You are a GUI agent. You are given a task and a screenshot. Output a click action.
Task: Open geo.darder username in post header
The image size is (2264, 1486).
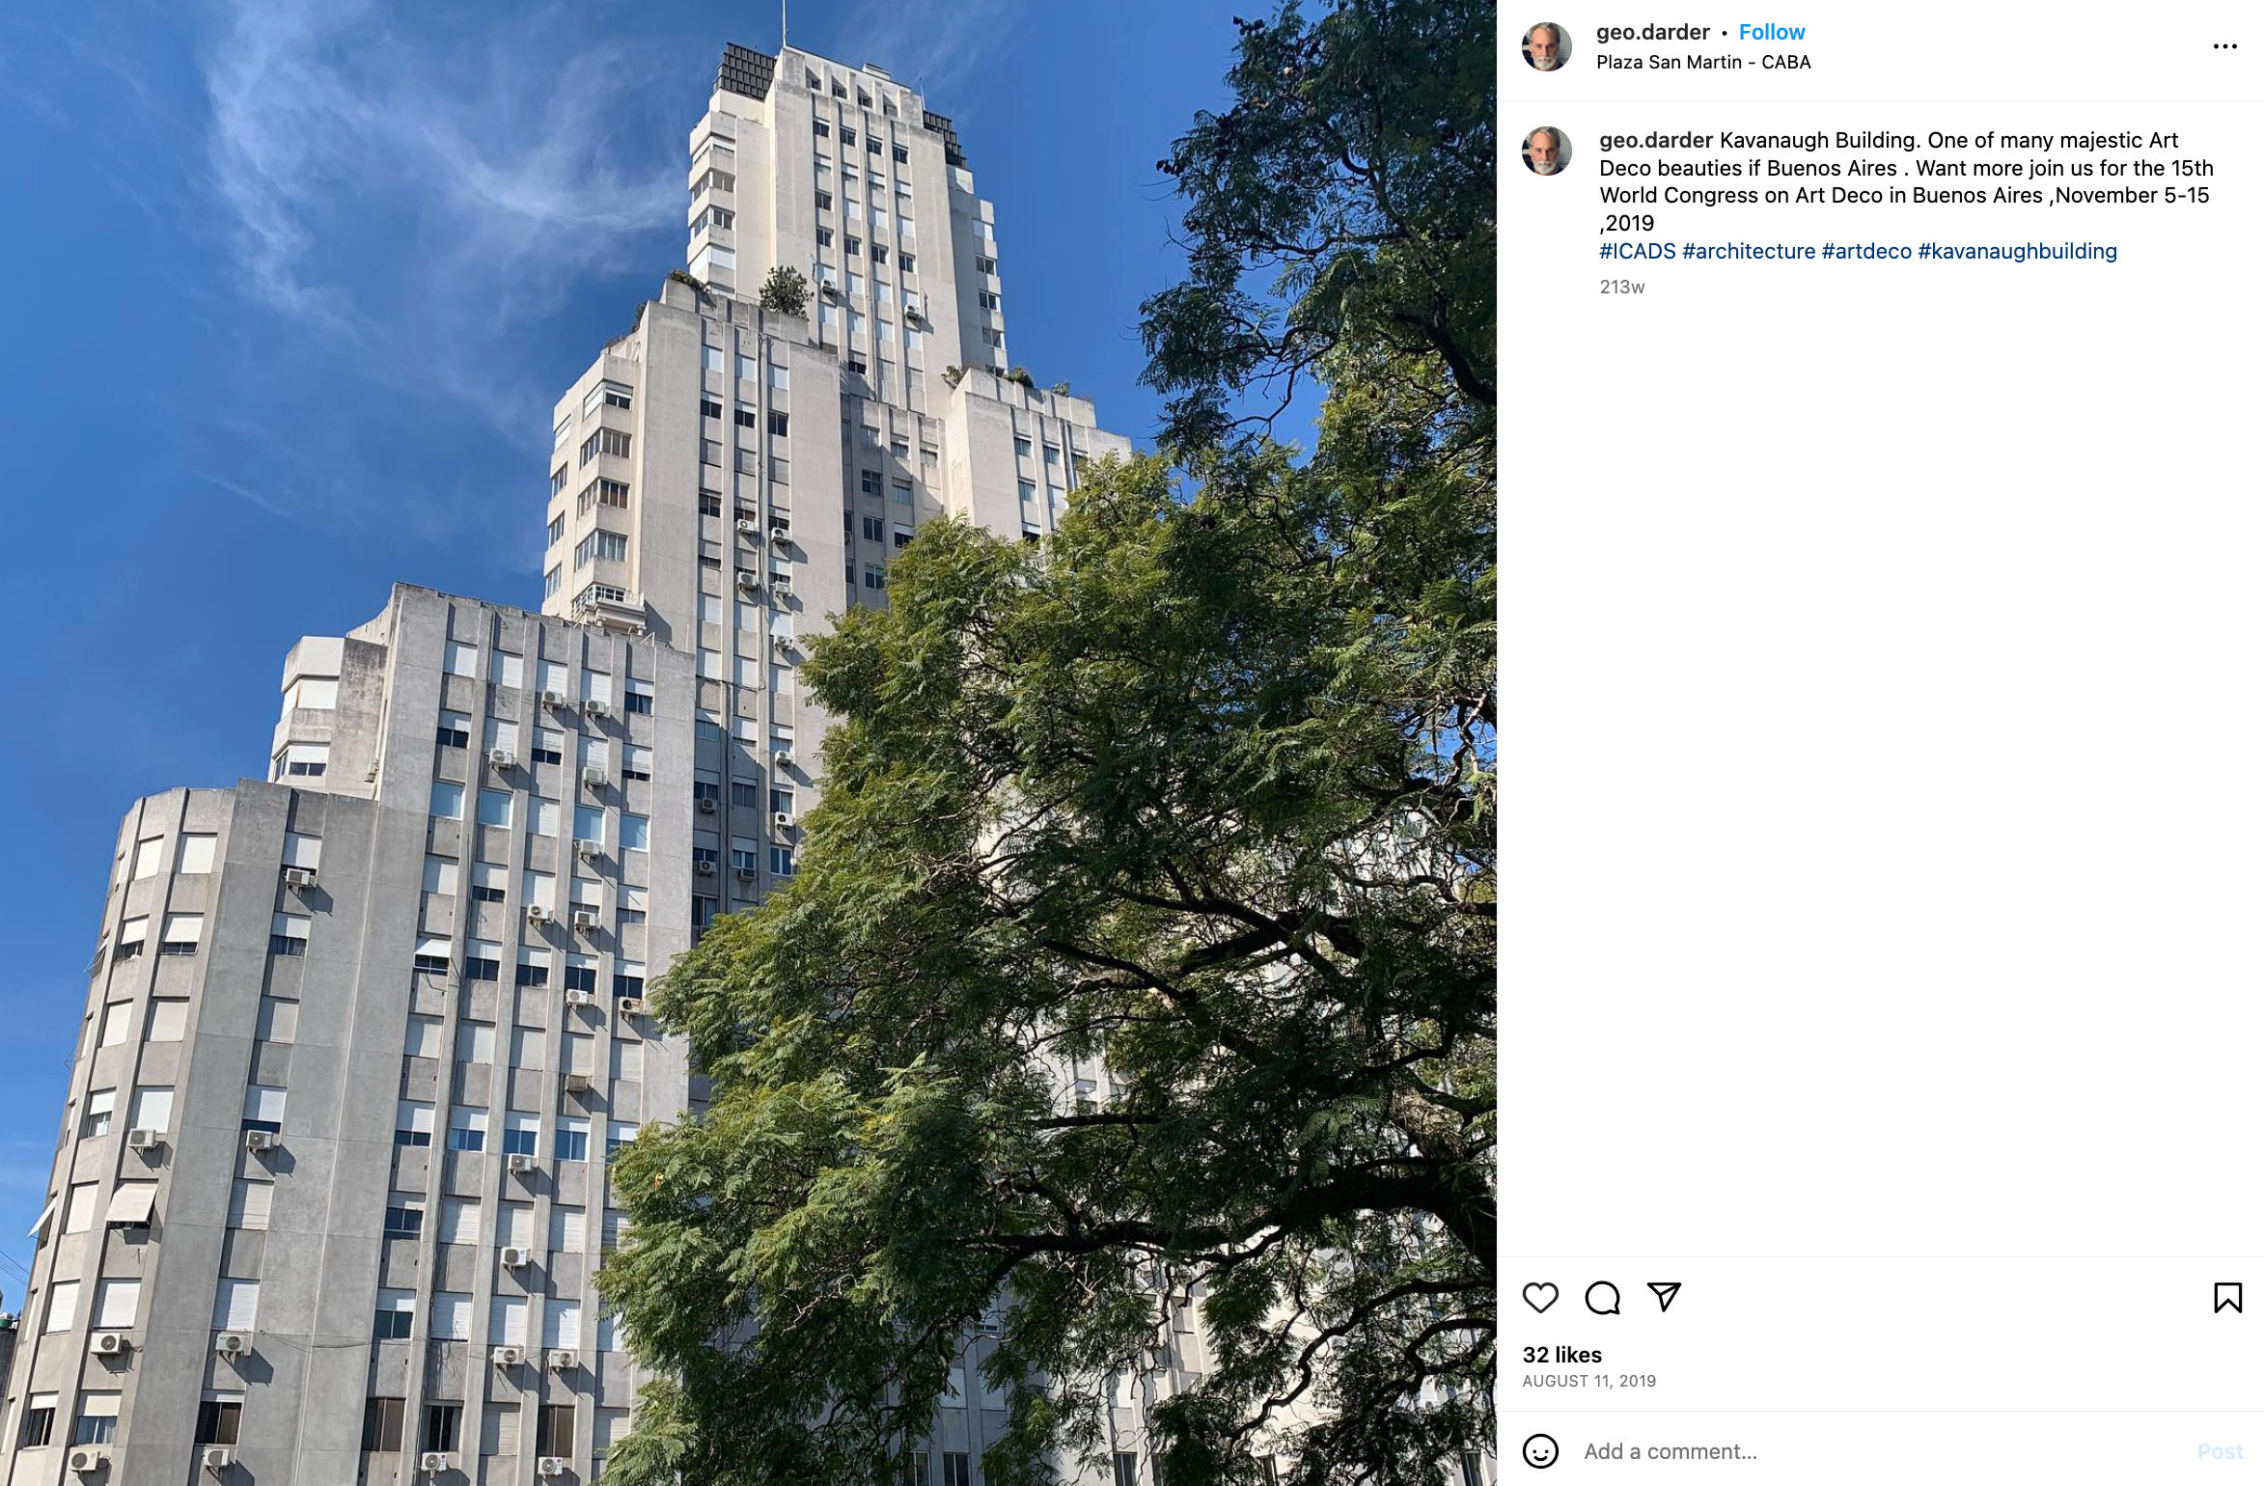(x=1652, y=32)
